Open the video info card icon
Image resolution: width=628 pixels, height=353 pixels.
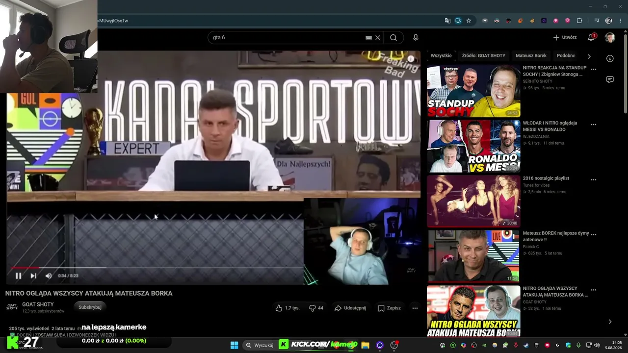(x=411, y=59)
